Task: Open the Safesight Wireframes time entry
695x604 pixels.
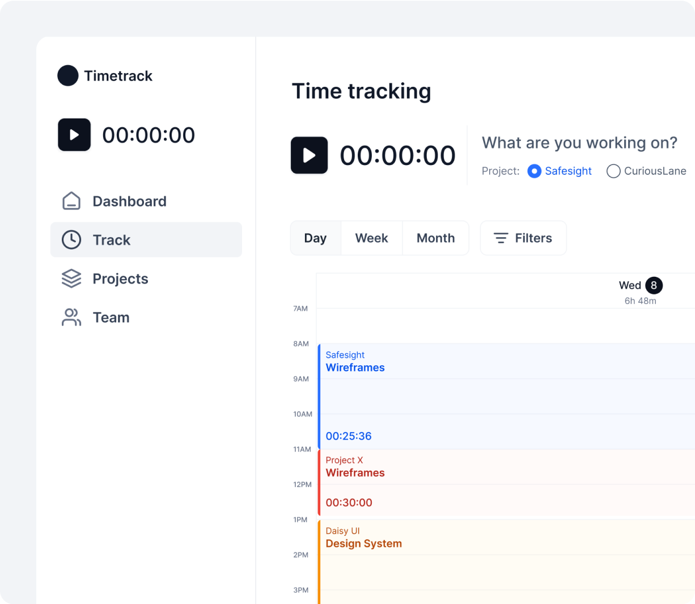Action: click(x=505, y=396)
